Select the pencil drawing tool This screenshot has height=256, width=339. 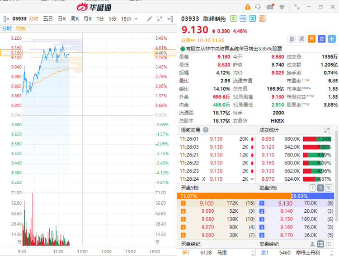point(150,19)
